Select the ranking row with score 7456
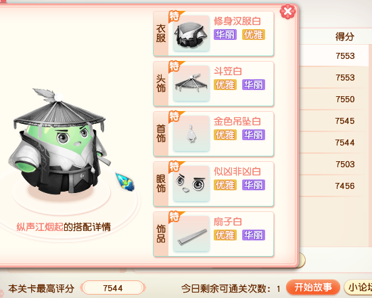Viewport: 372px width, 298px height. click(x=335, y=186)
